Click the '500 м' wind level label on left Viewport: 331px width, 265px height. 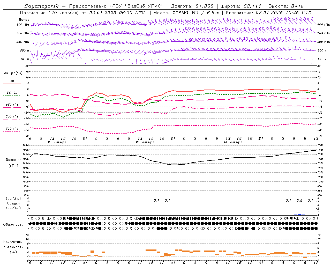tap(24, 50)
